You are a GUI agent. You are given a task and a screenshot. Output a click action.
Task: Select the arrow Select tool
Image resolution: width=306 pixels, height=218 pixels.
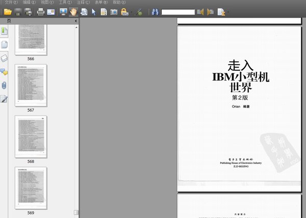coord(94,11)
